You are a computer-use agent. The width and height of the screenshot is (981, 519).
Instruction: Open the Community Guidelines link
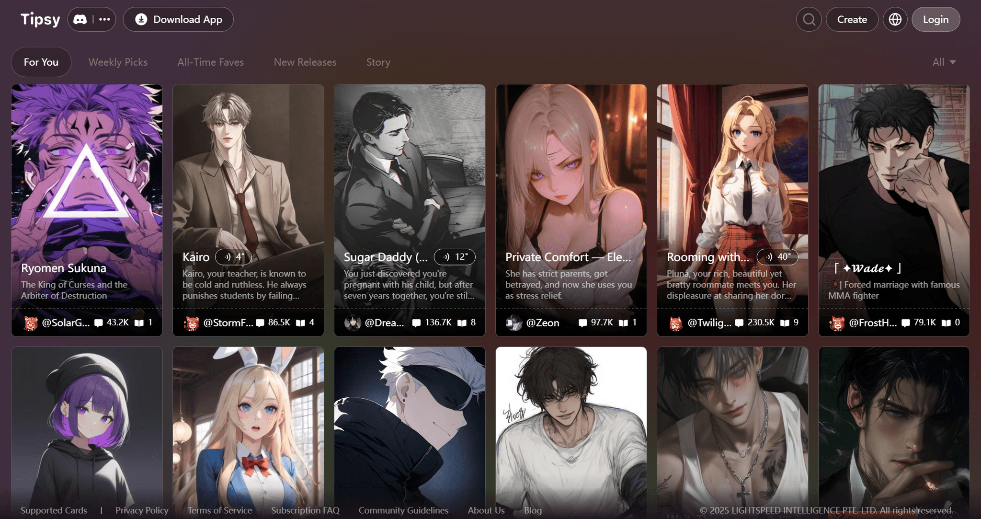point(403,510)
